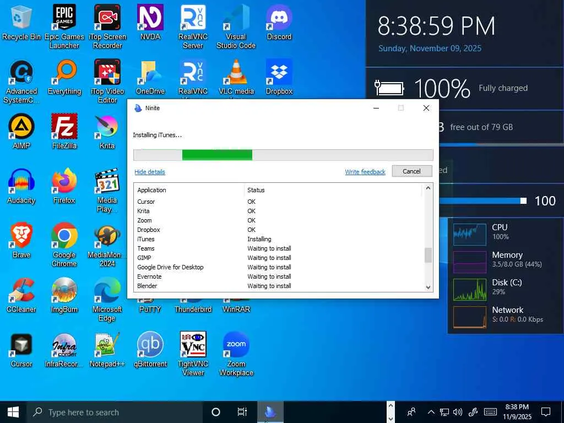Image resolution: width=564 pixels, height=423 pixels.
Task: Click the taskbar search box
Action: [x=115, y=412]
